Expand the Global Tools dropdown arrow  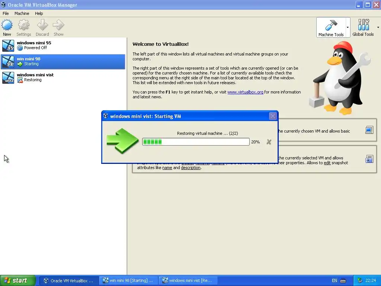378,28
